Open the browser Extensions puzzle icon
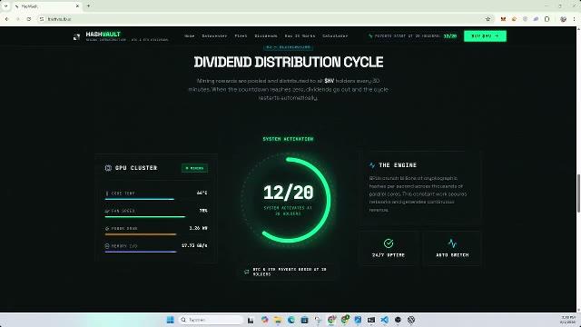581x327 pixels. 547,19
